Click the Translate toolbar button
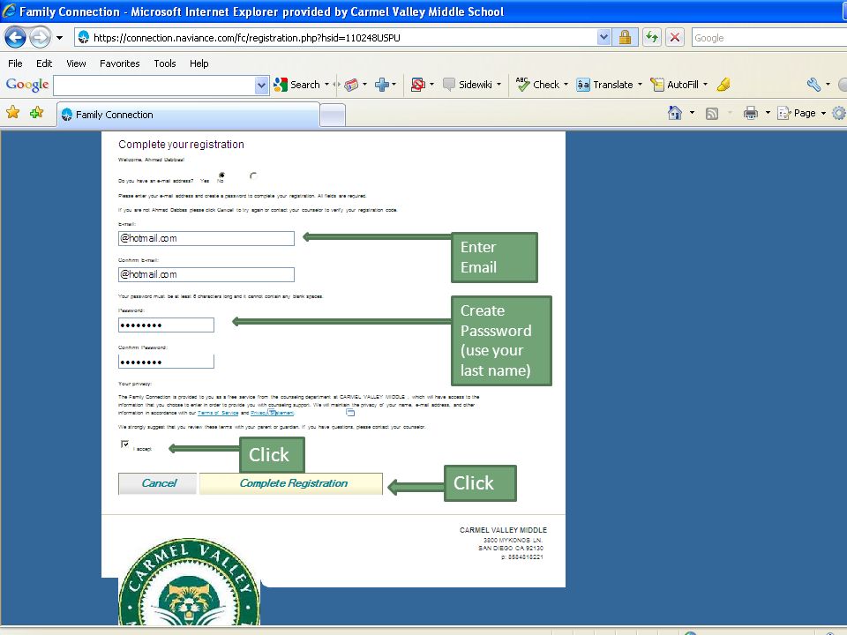 click(x=604, y=85)
